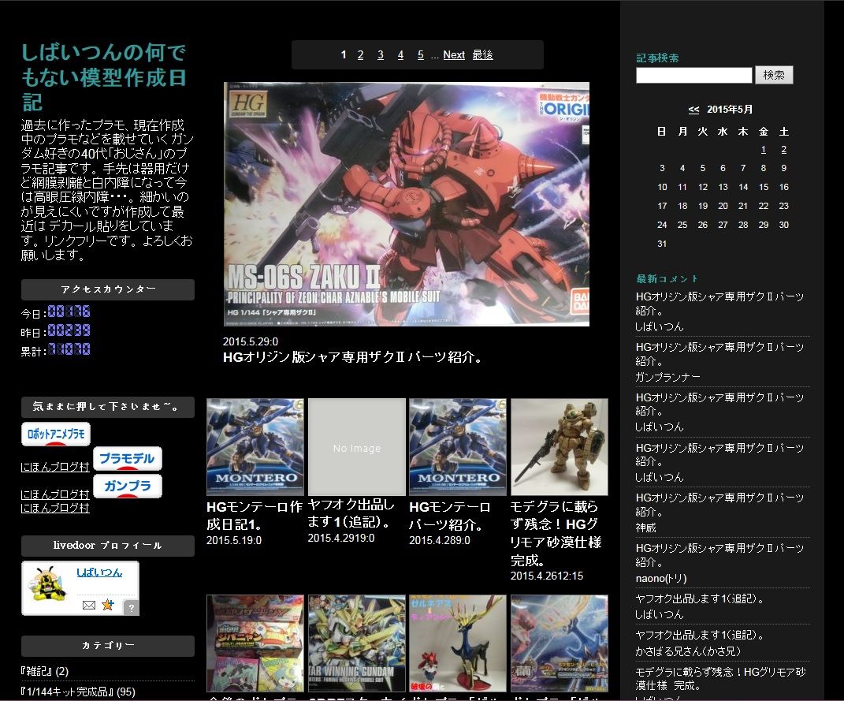The image size is (844, 701).
Task: Click first にほんブログ村 link
Action: coord(55,467)
